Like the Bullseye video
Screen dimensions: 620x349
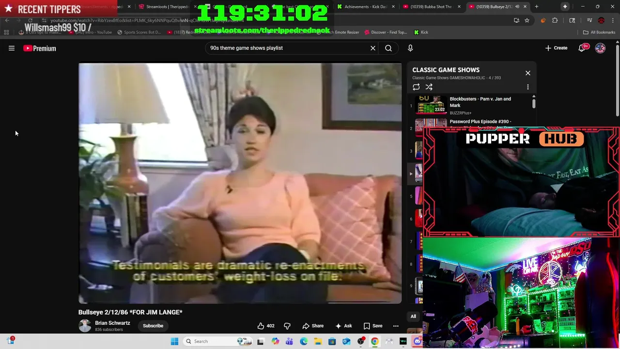pyautogui.click(x=265, y=326)
